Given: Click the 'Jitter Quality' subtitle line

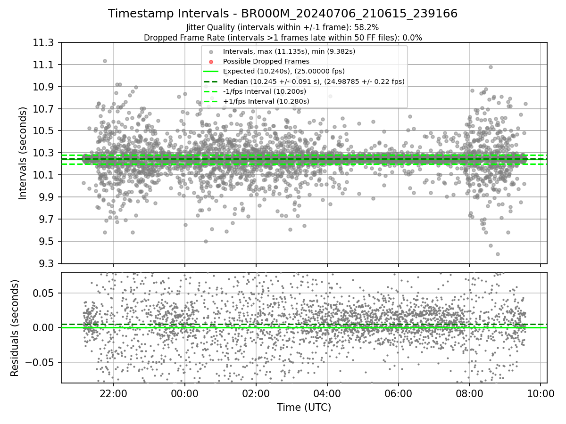Looking at the screenshot, I should [283, 28].
